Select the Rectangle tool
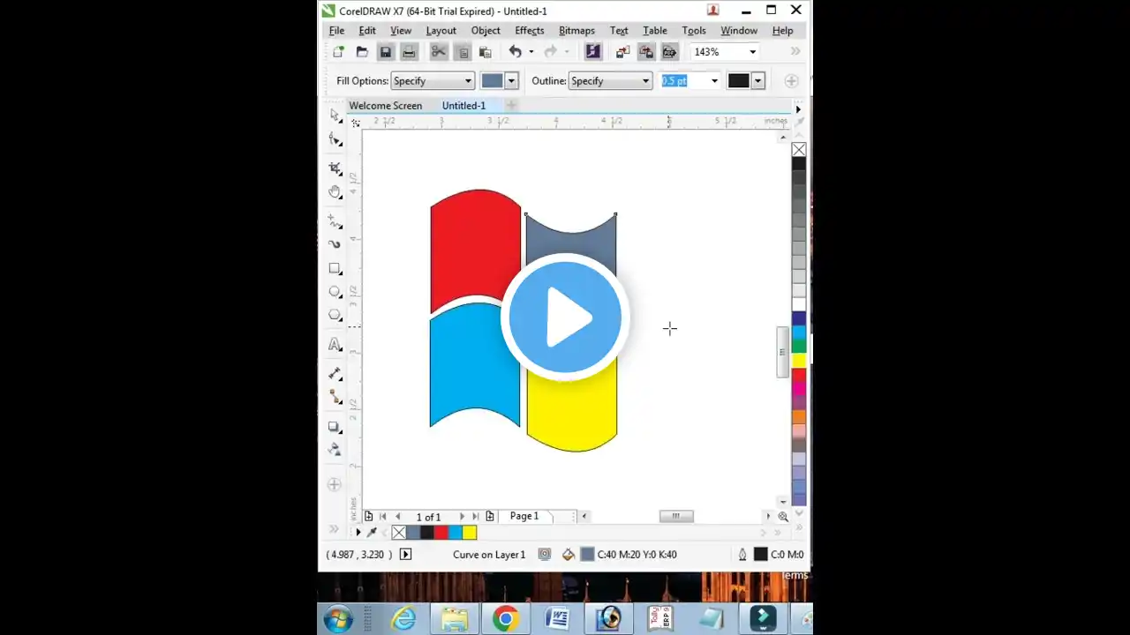Screen dimensions: 1130x635 point(335,268)
